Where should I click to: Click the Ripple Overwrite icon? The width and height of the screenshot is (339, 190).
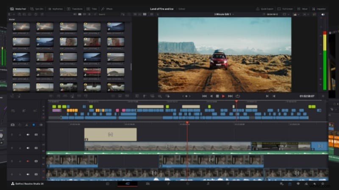[x=65, y=96]
